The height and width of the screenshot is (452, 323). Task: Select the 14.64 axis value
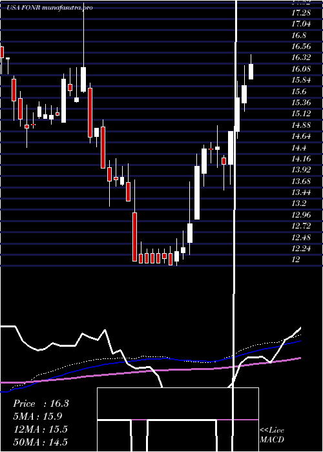(301, 136)
